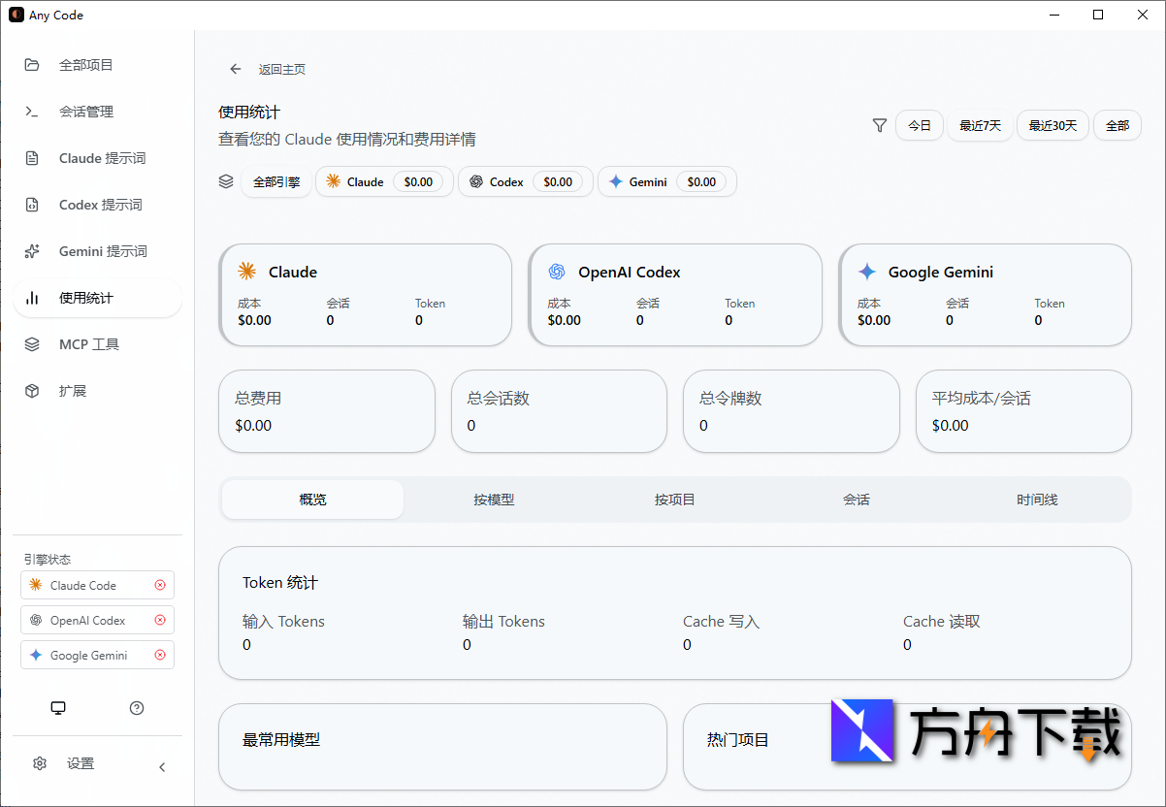Switch to the 按模型 tab

pos(494,500)
